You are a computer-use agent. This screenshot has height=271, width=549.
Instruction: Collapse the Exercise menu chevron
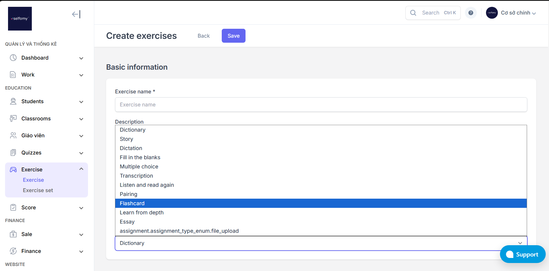point(81,169)
